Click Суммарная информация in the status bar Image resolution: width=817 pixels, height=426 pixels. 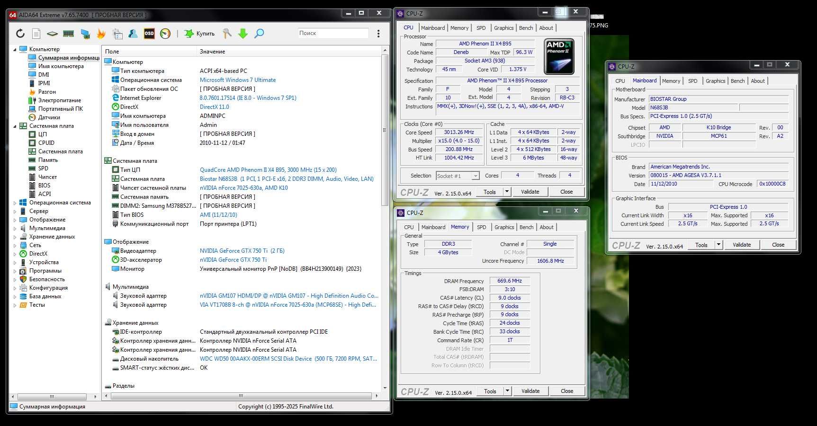tap(52, 407)
